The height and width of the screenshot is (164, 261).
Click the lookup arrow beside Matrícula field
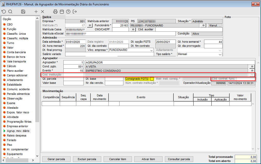tap(90, 25)
